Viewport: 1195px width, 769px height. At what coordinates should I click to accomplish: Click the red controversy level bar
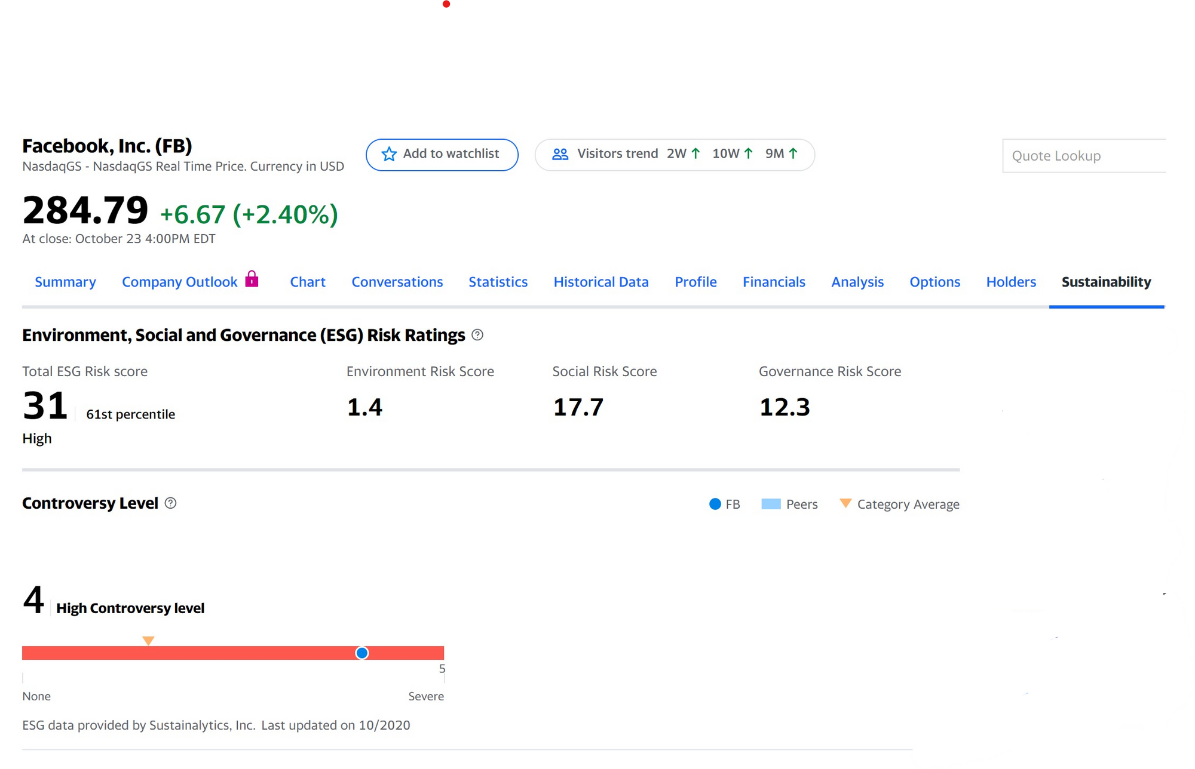pyautogui.click(x=233, y=653)
